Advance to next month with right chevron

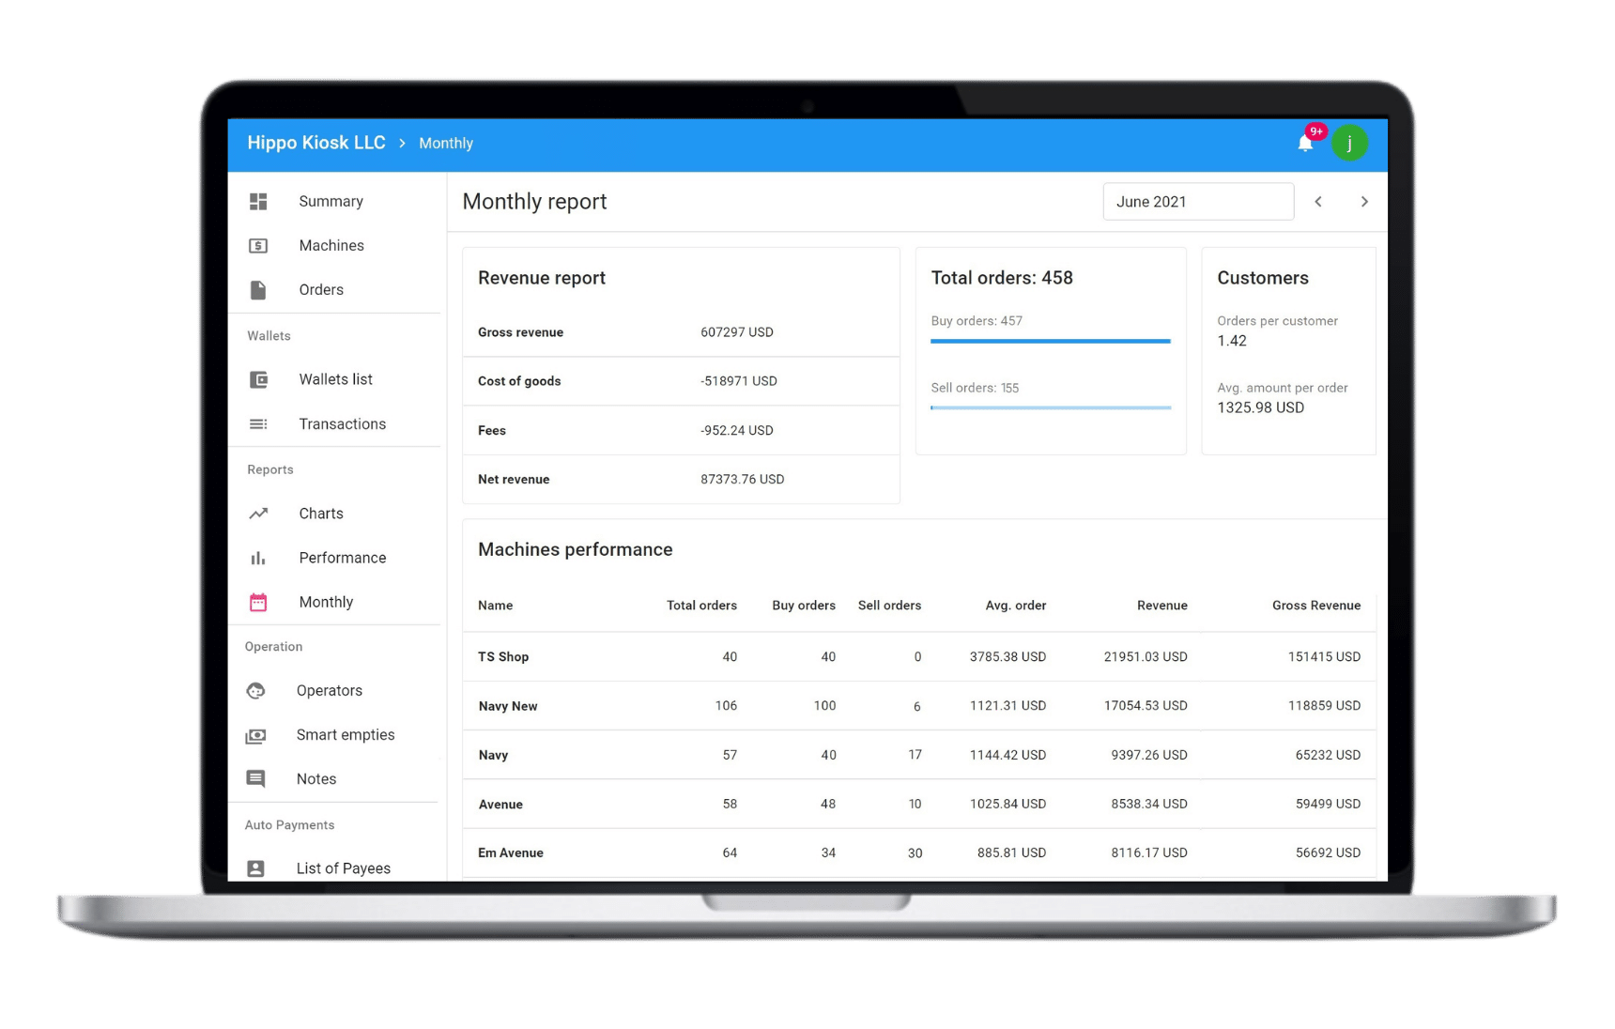pos(1364,202)
